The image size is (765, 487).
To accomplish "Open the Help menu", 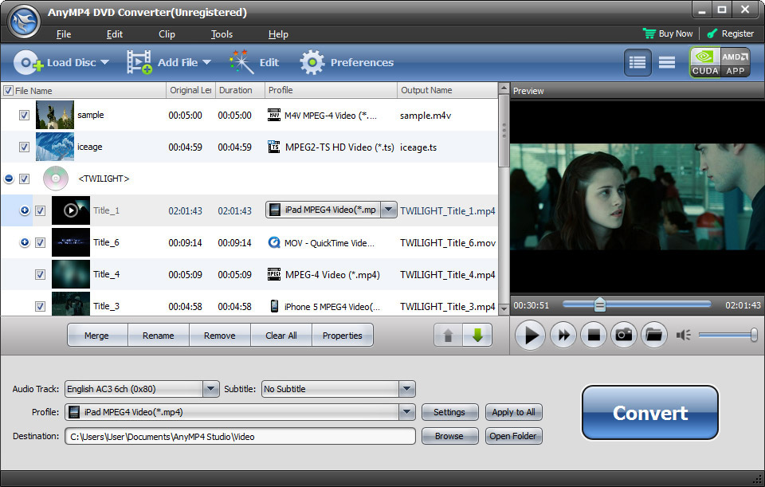I will pyautogui.click(x=278, y=34).
